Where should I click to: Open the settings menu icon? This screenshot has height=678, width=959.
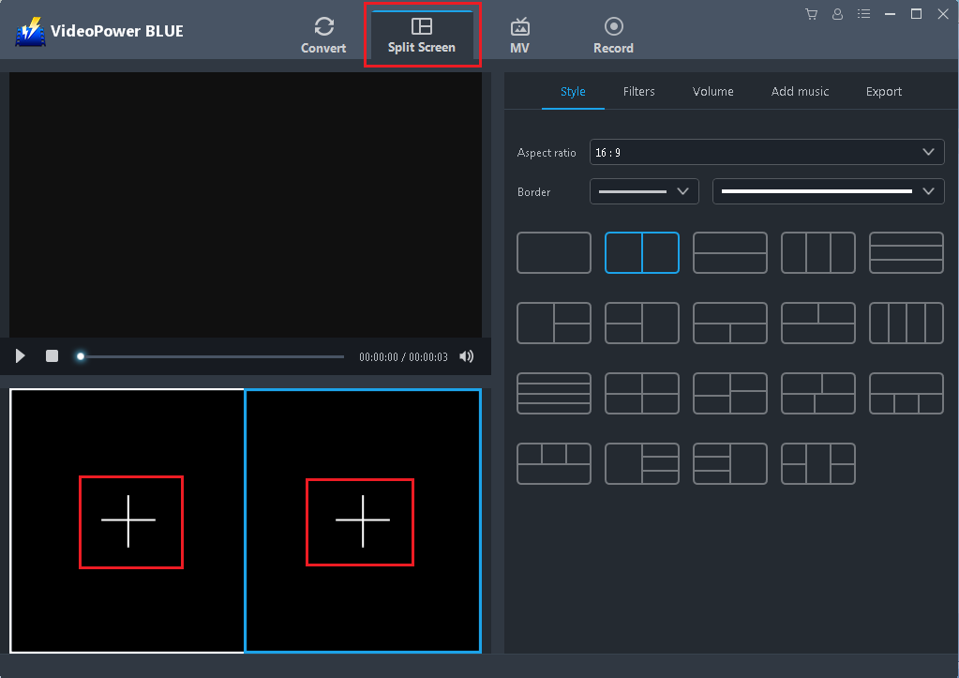(863, 14)
